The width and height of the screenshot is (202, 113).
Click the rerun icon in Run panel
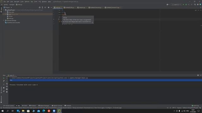[4, 78]
